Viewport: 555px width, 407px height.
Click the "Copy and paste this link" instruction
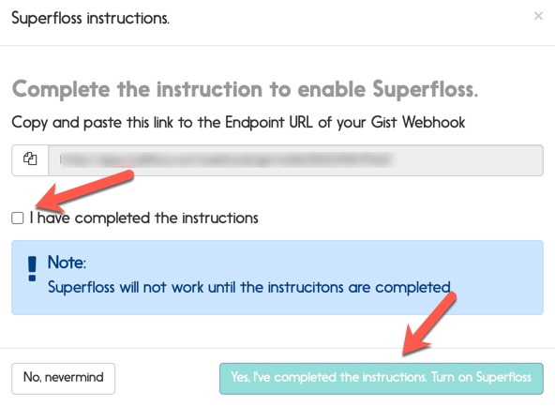pyautogui.click(x=238, y=123)
